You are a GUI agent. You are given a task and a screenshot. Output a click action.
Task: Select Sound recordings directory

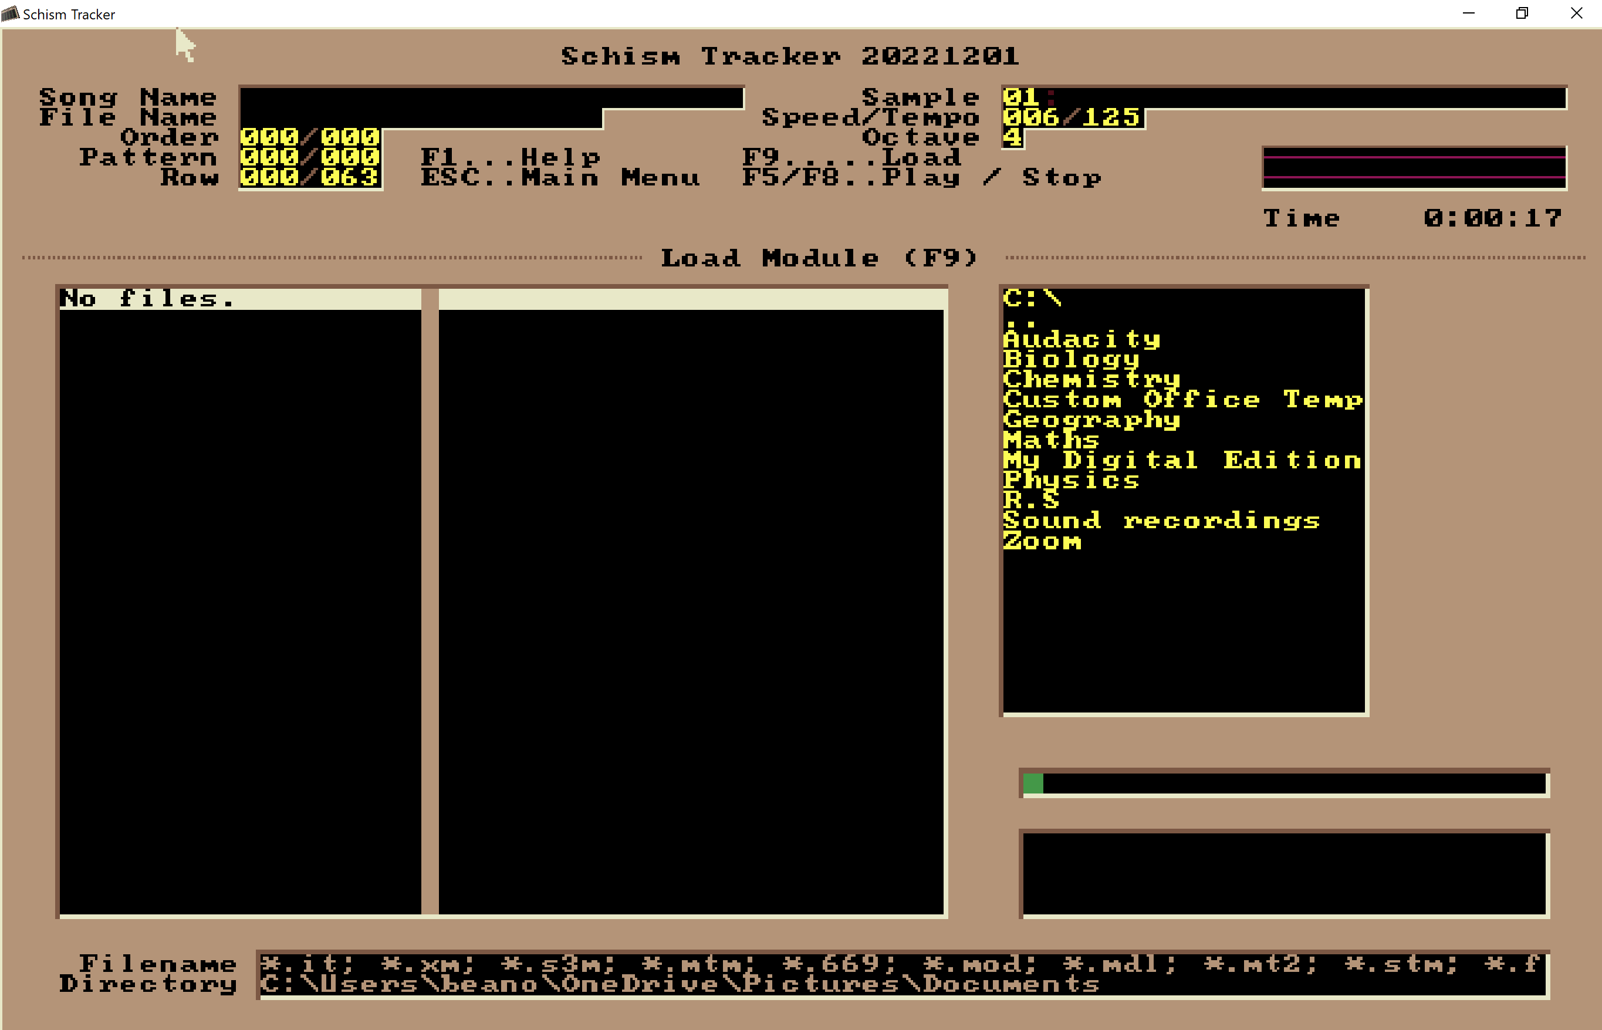pyautogui.click(x=1161, y=521)
